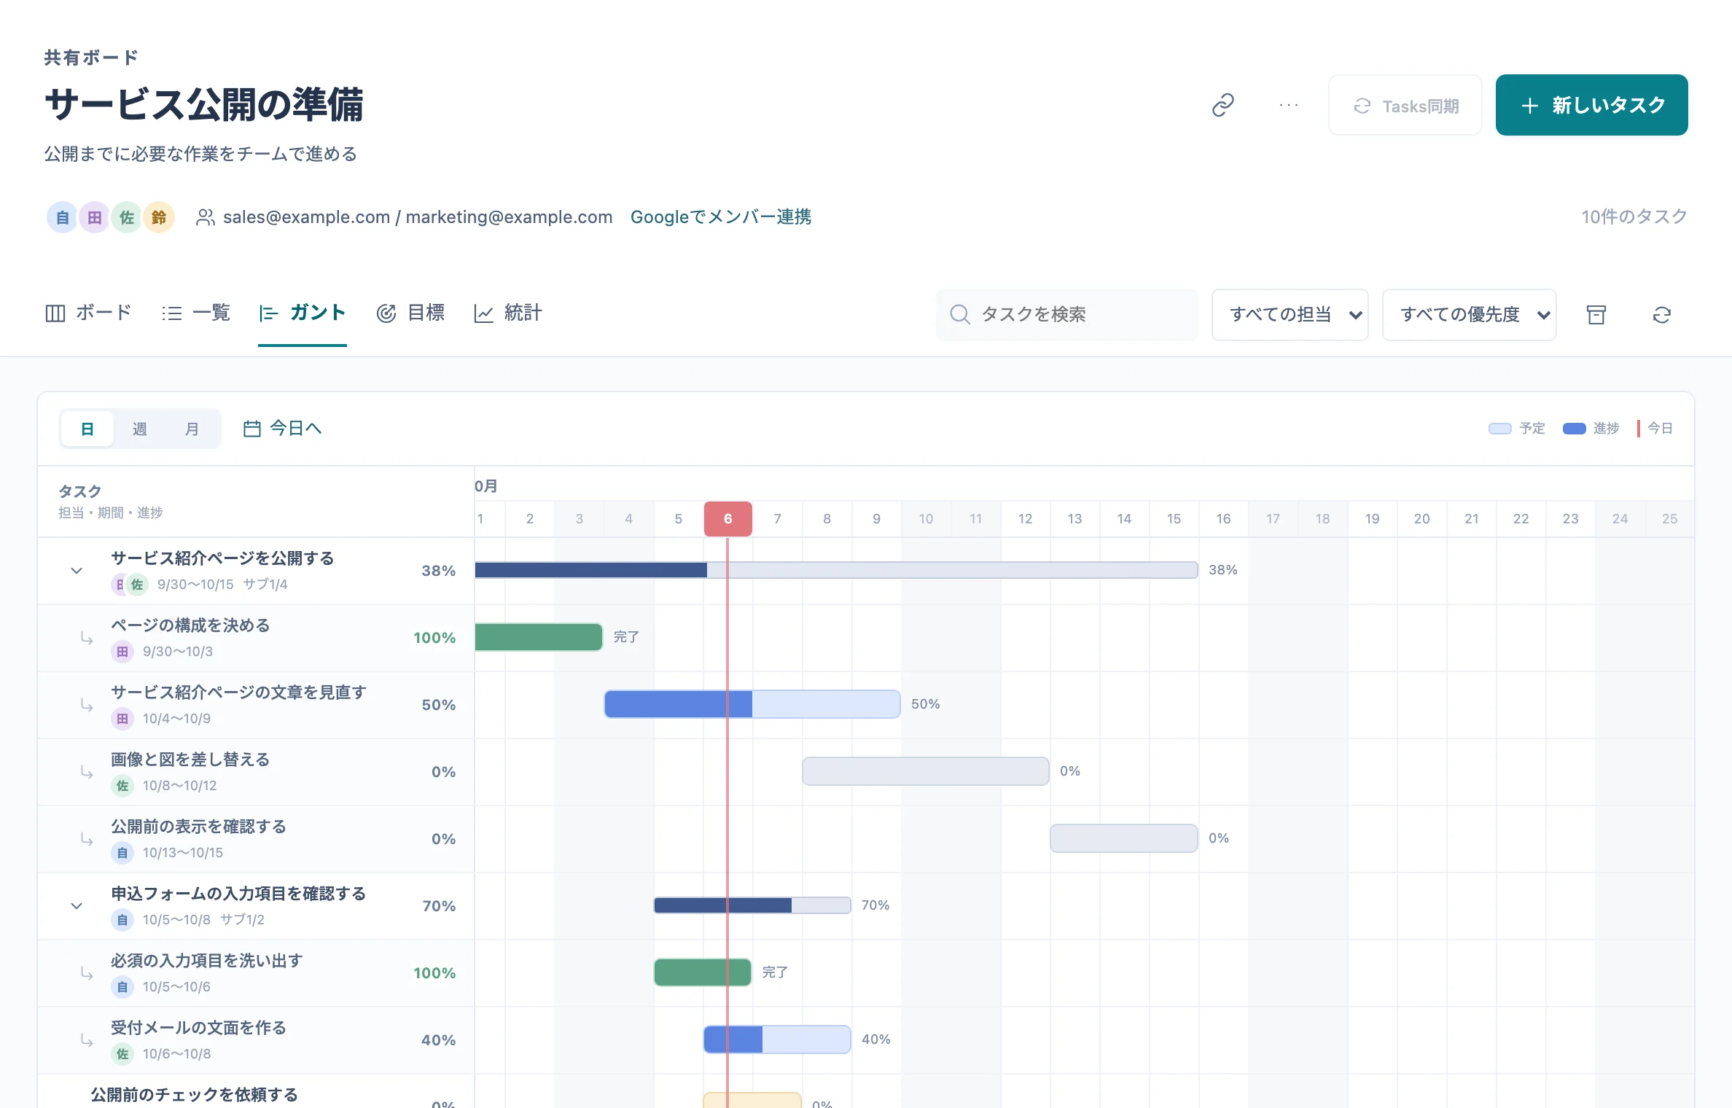The width and height of the screenshot is (1732, 1108).
Task: Open the 一覧 list tab
Action: (195, 313)
